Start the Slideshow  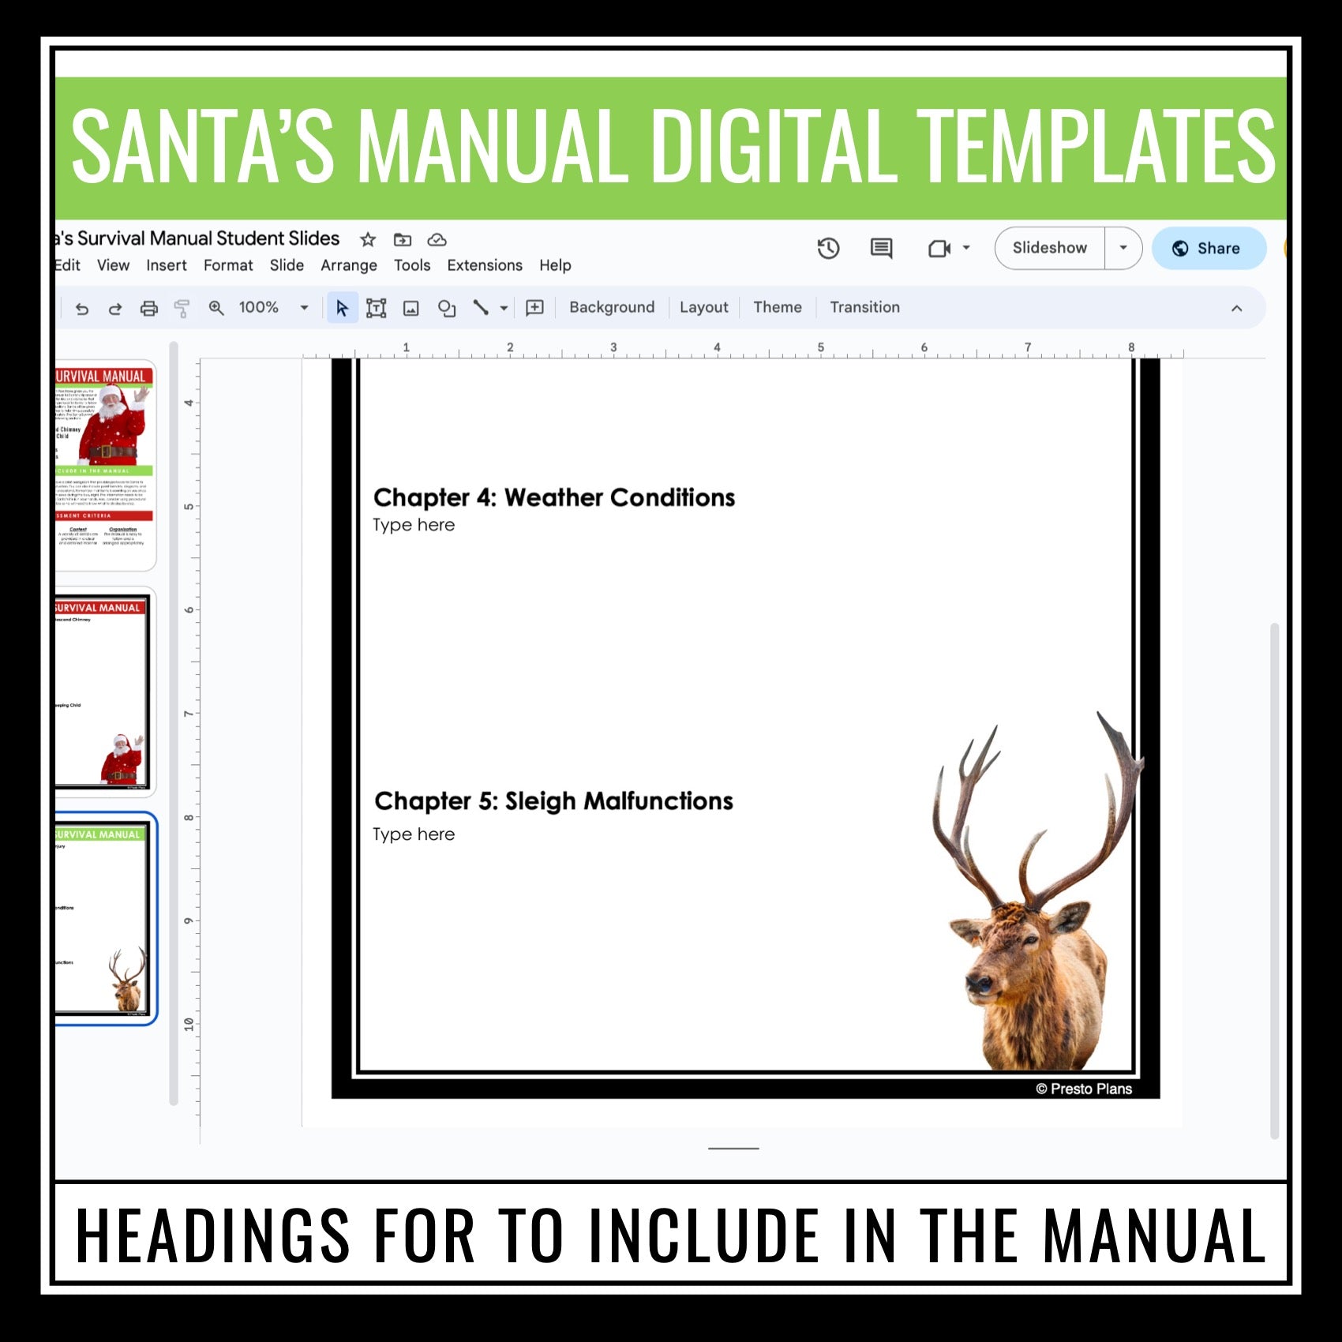pos(1050,248)
